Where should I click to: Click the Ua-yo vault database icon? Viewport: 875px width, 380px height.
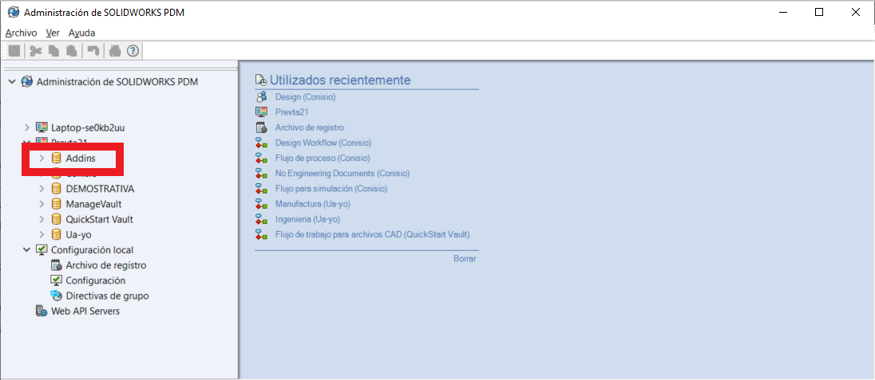(x=56, y=234)
